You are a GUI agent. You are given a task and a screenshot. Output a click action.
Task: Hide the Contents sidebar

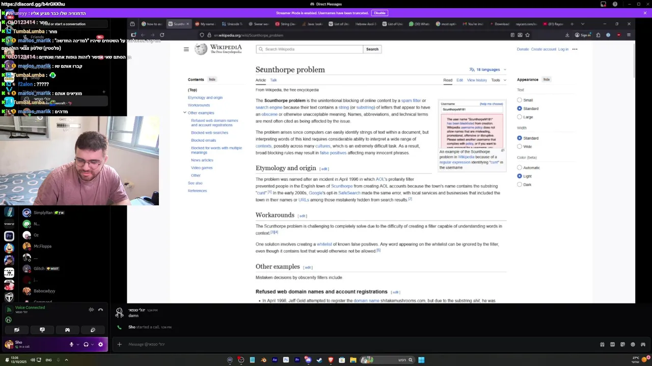tap(212, 79)
